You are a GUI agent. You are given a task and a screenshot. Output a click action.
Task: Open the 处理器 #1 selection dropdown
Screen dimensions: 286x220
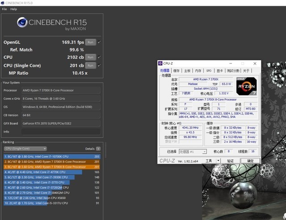(x=193, y=152)
